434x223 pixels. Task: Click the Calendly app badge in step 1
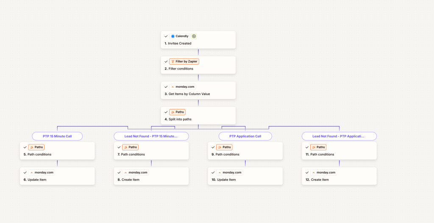point(180,36)
